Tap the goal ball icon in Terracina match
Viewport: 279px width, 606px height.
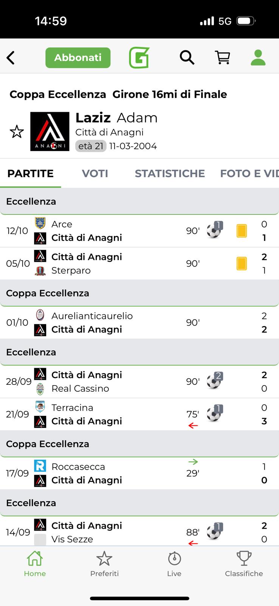tap(214, 414)
